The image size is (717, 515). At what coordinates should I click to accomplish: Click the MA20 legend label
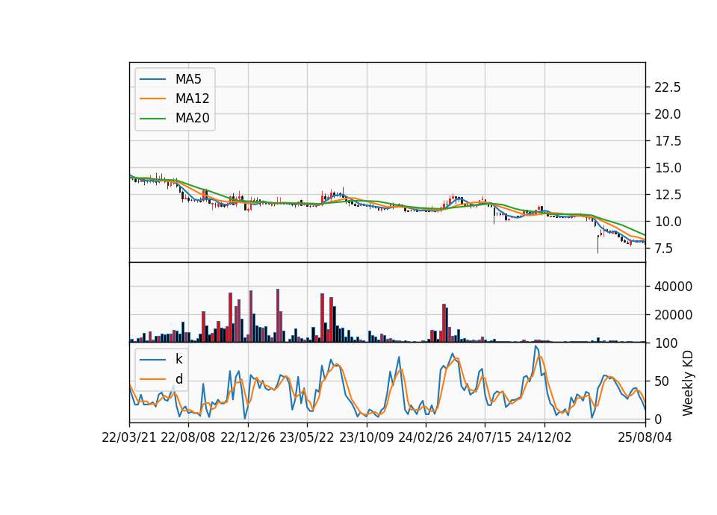point(192,118)
